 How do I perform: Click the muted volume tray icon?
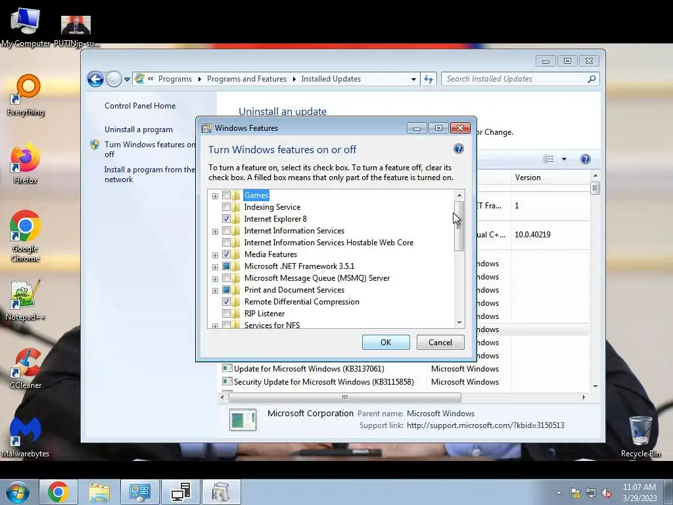pyautogui.click(x=607, y=493)
